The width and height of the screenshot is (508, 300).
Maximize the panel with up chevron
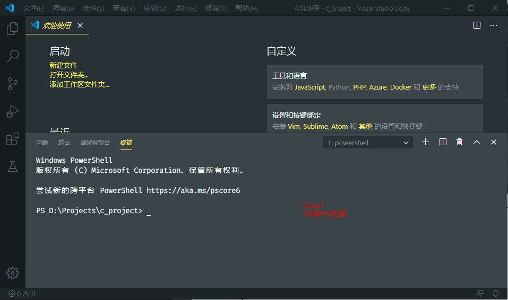tap(477, 142)
